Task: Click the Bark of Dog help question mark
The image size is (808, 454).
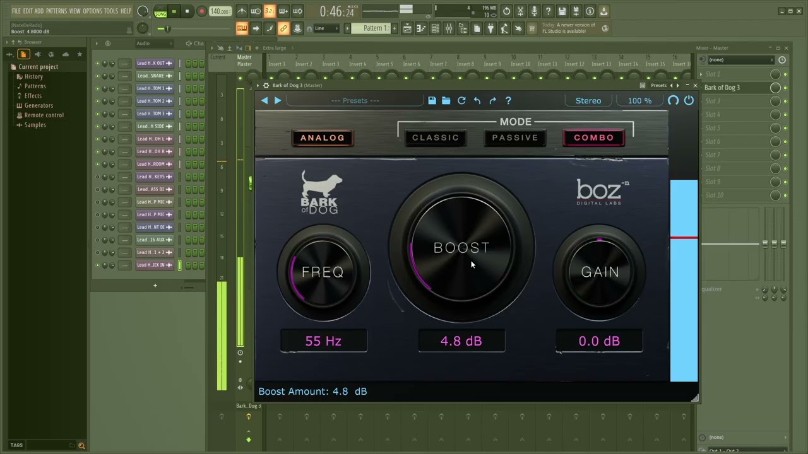Action: tap(508, 101)
